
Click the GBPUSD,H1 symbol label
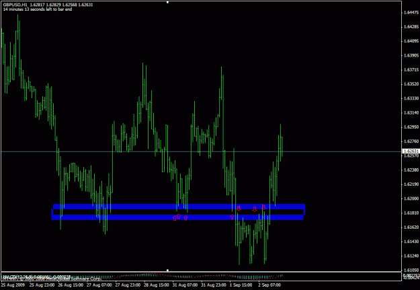15,5
